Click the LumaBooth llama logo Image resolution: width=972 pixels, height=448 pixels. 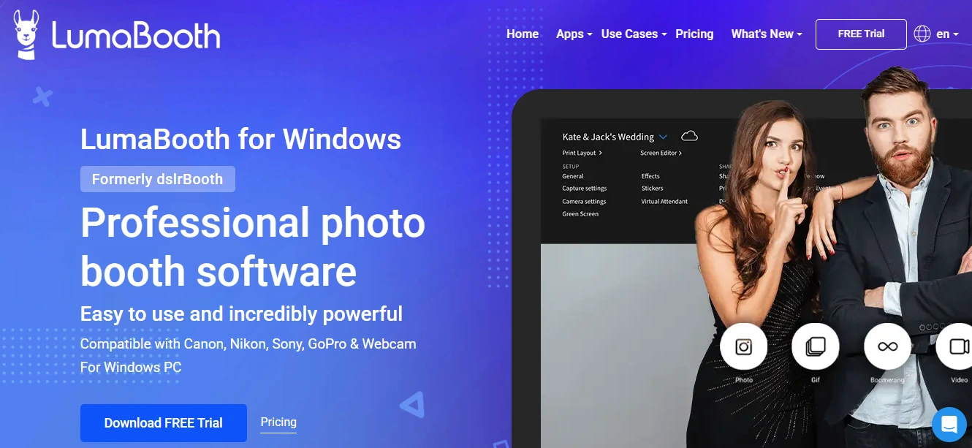(x=26, y=34)
